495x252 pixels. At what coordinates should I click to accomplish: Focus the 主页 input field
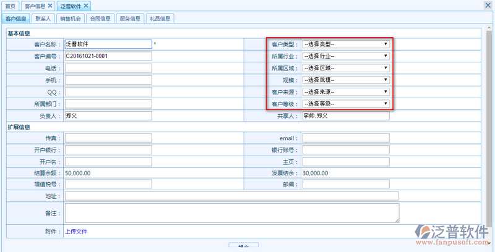346,162
